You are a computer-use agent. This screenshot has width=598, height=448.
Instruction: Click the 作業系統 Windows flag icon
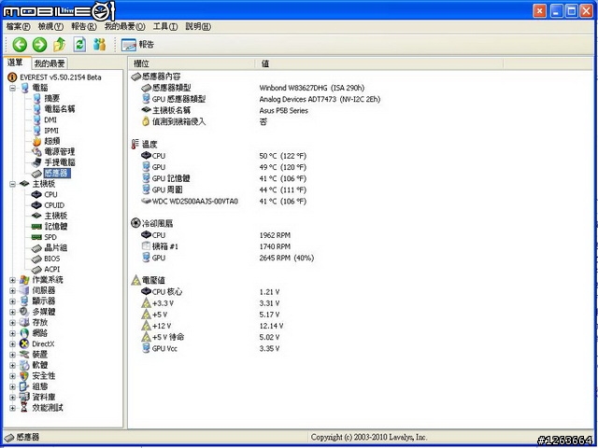[x=24, y=280]
